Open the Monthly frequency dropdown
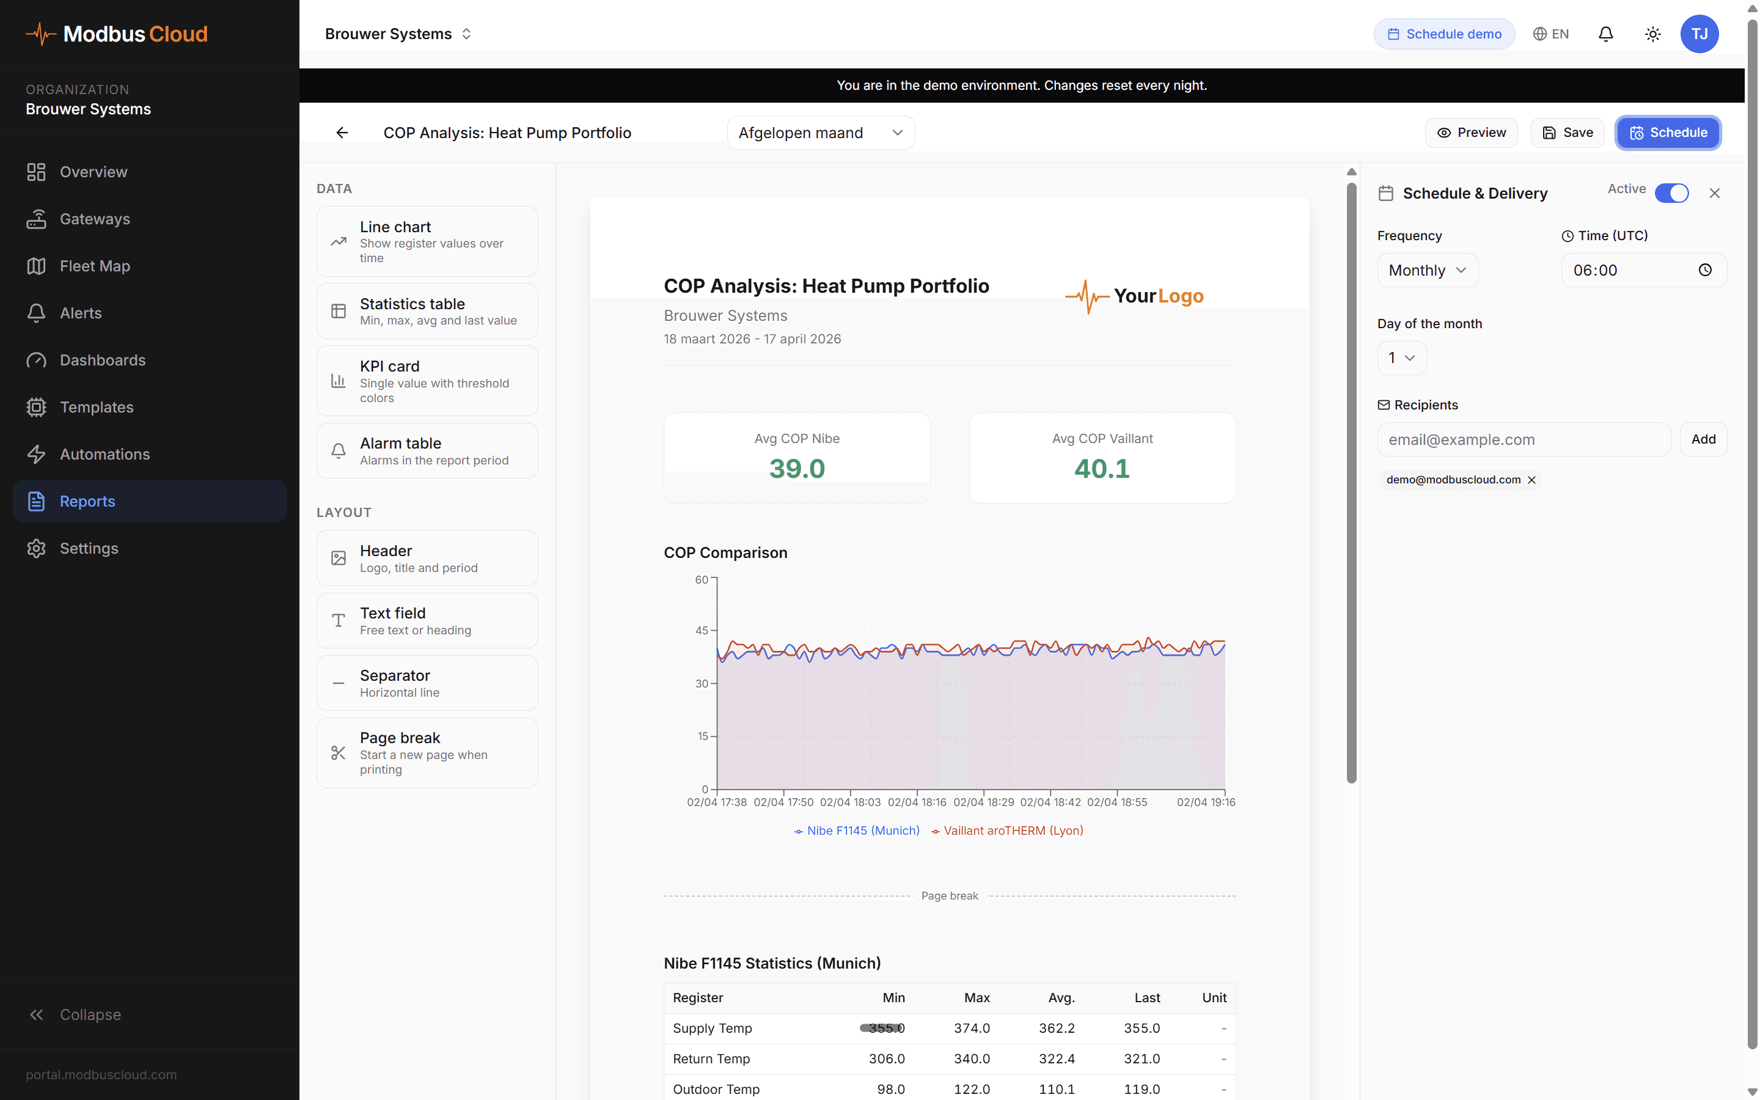Screen dimensions: 1760x1100 click(1426, 270)
